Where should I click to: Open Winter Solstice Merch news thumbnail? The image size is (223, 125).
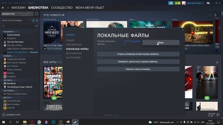(x=53, y=32)
